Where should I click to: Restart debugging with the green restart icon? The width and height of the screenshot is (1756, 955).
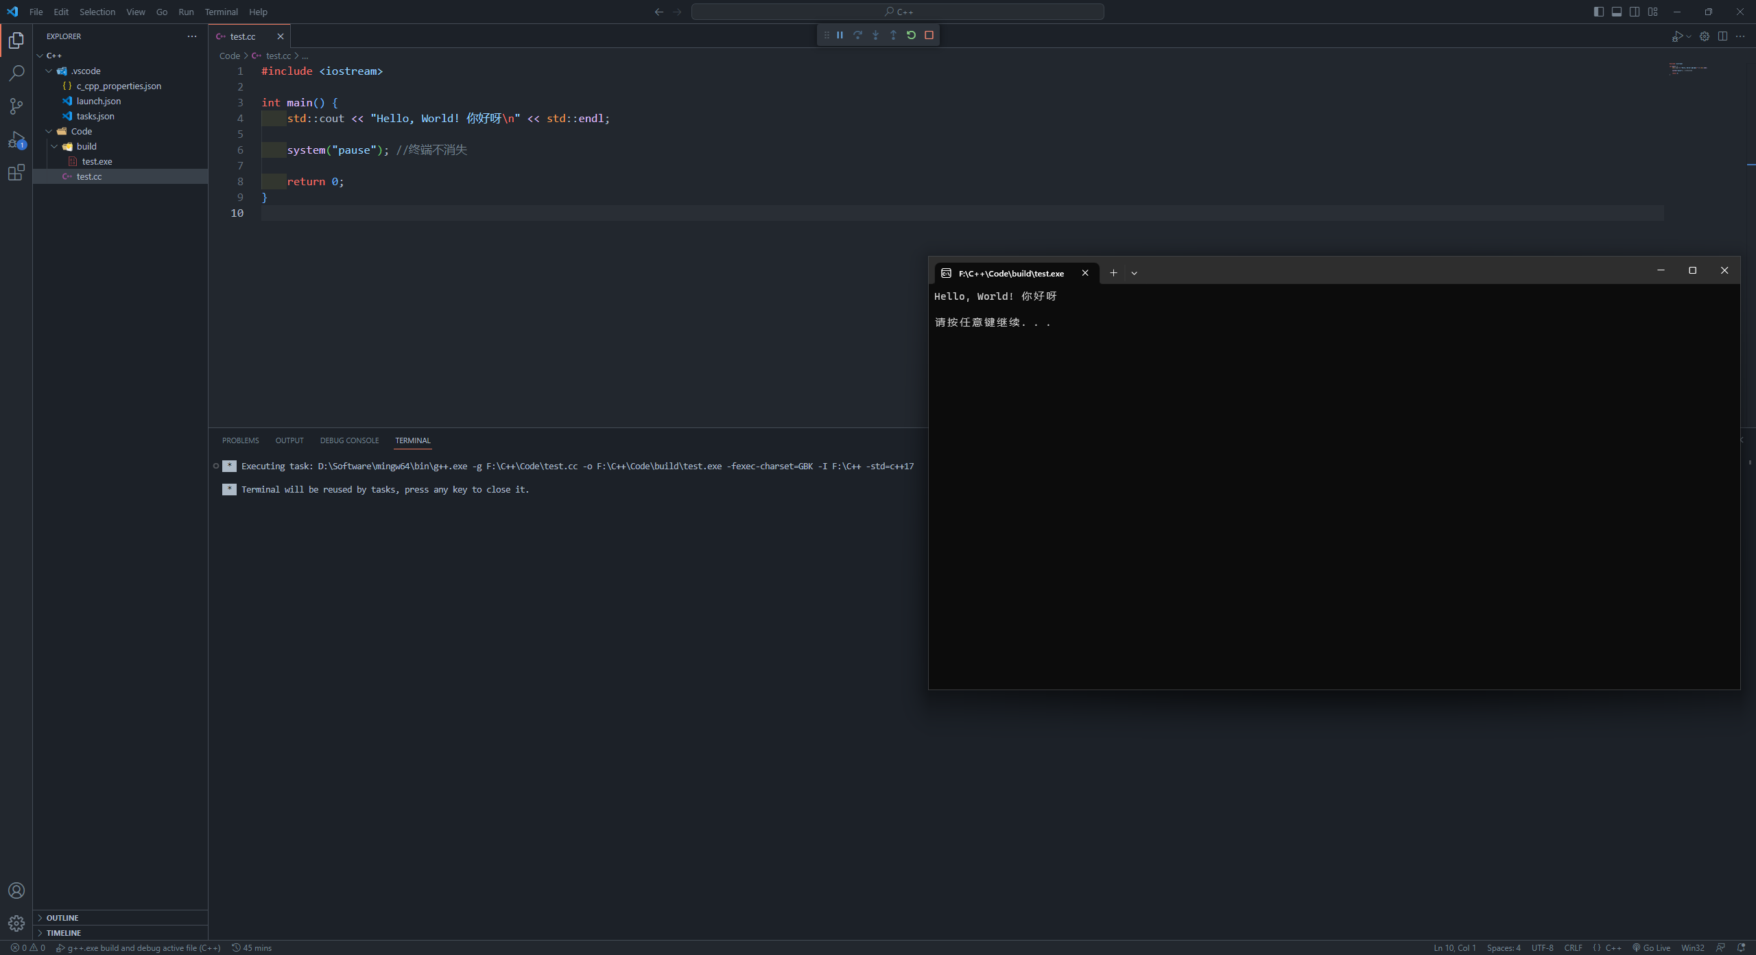[x=911, y=35]
